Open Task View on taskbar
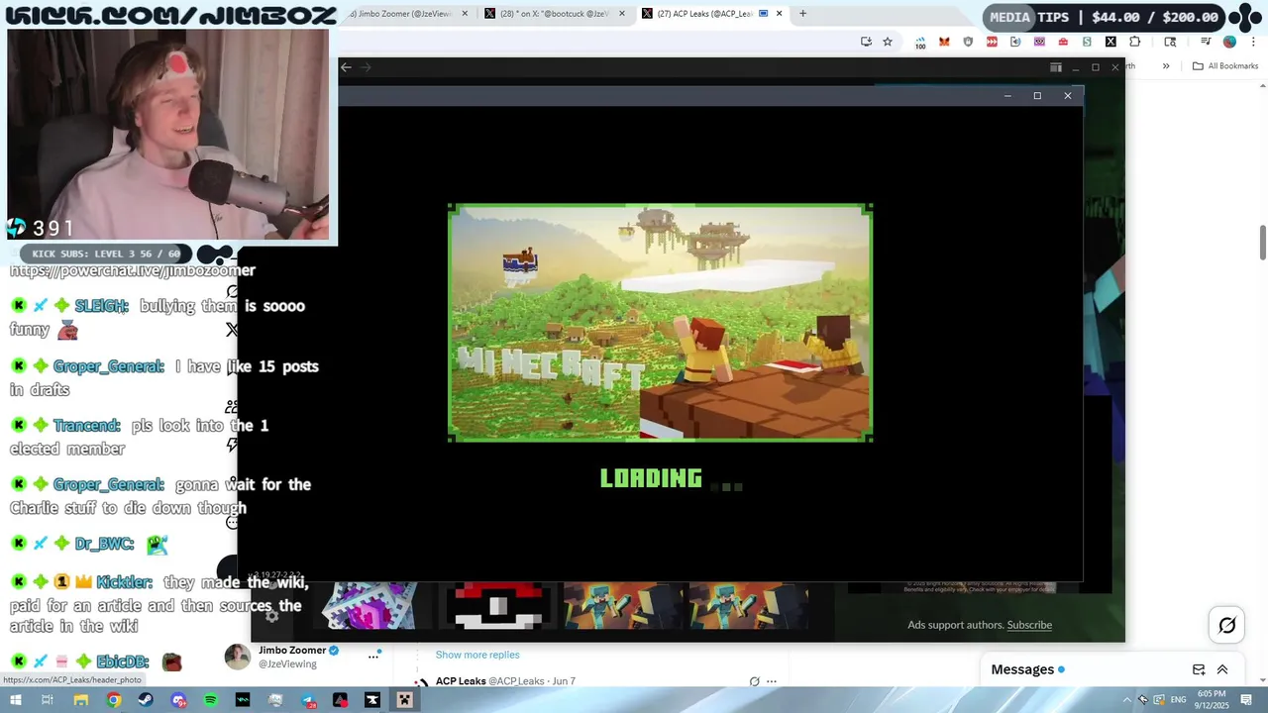The image size is (1268, 713). tap(47, 700)
